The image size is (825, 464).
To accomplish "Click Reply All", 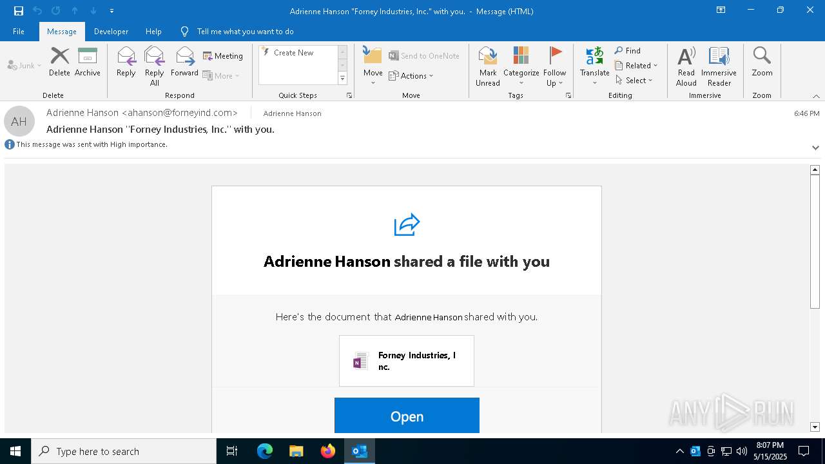I will [154, 66].
